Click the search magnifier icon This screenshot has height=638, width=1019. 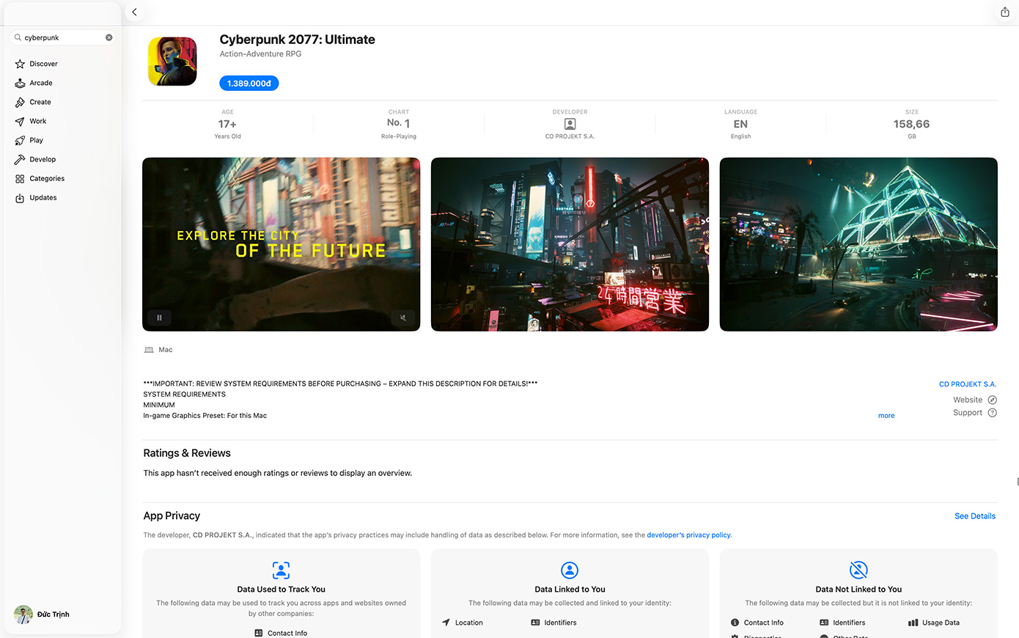point(18,37)
